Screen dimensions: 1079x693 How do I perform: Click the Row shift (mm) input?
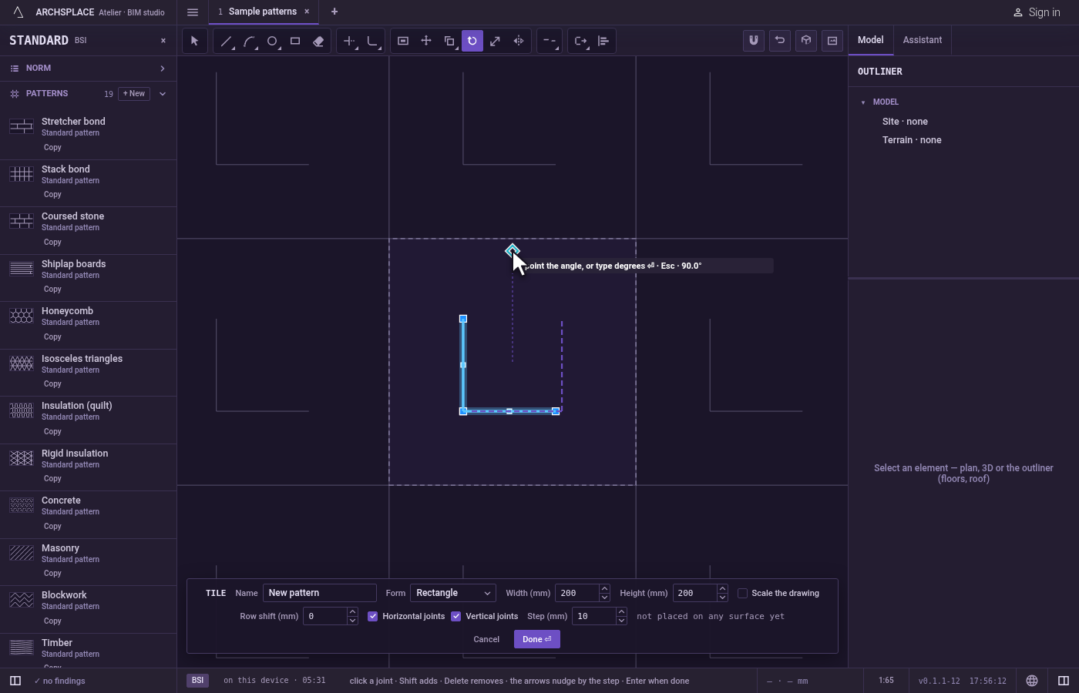(325, 616)
